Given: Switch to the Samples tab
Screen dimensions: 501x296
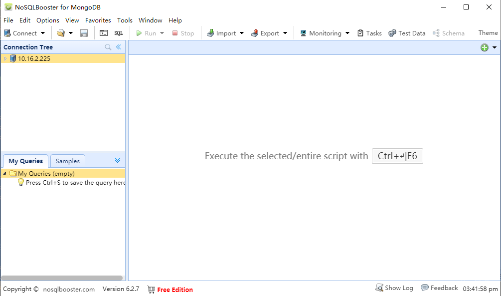Looking at the screenshot, I should pos(68,161).
